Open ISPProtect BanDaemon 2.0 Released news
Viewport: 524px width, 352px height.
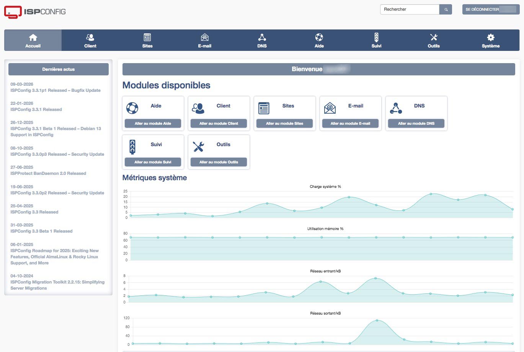click(x=48, y=173)
